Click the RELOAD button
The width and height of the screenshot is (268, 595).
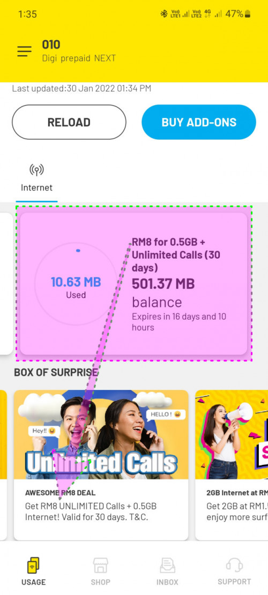click(x=69, y=122)
